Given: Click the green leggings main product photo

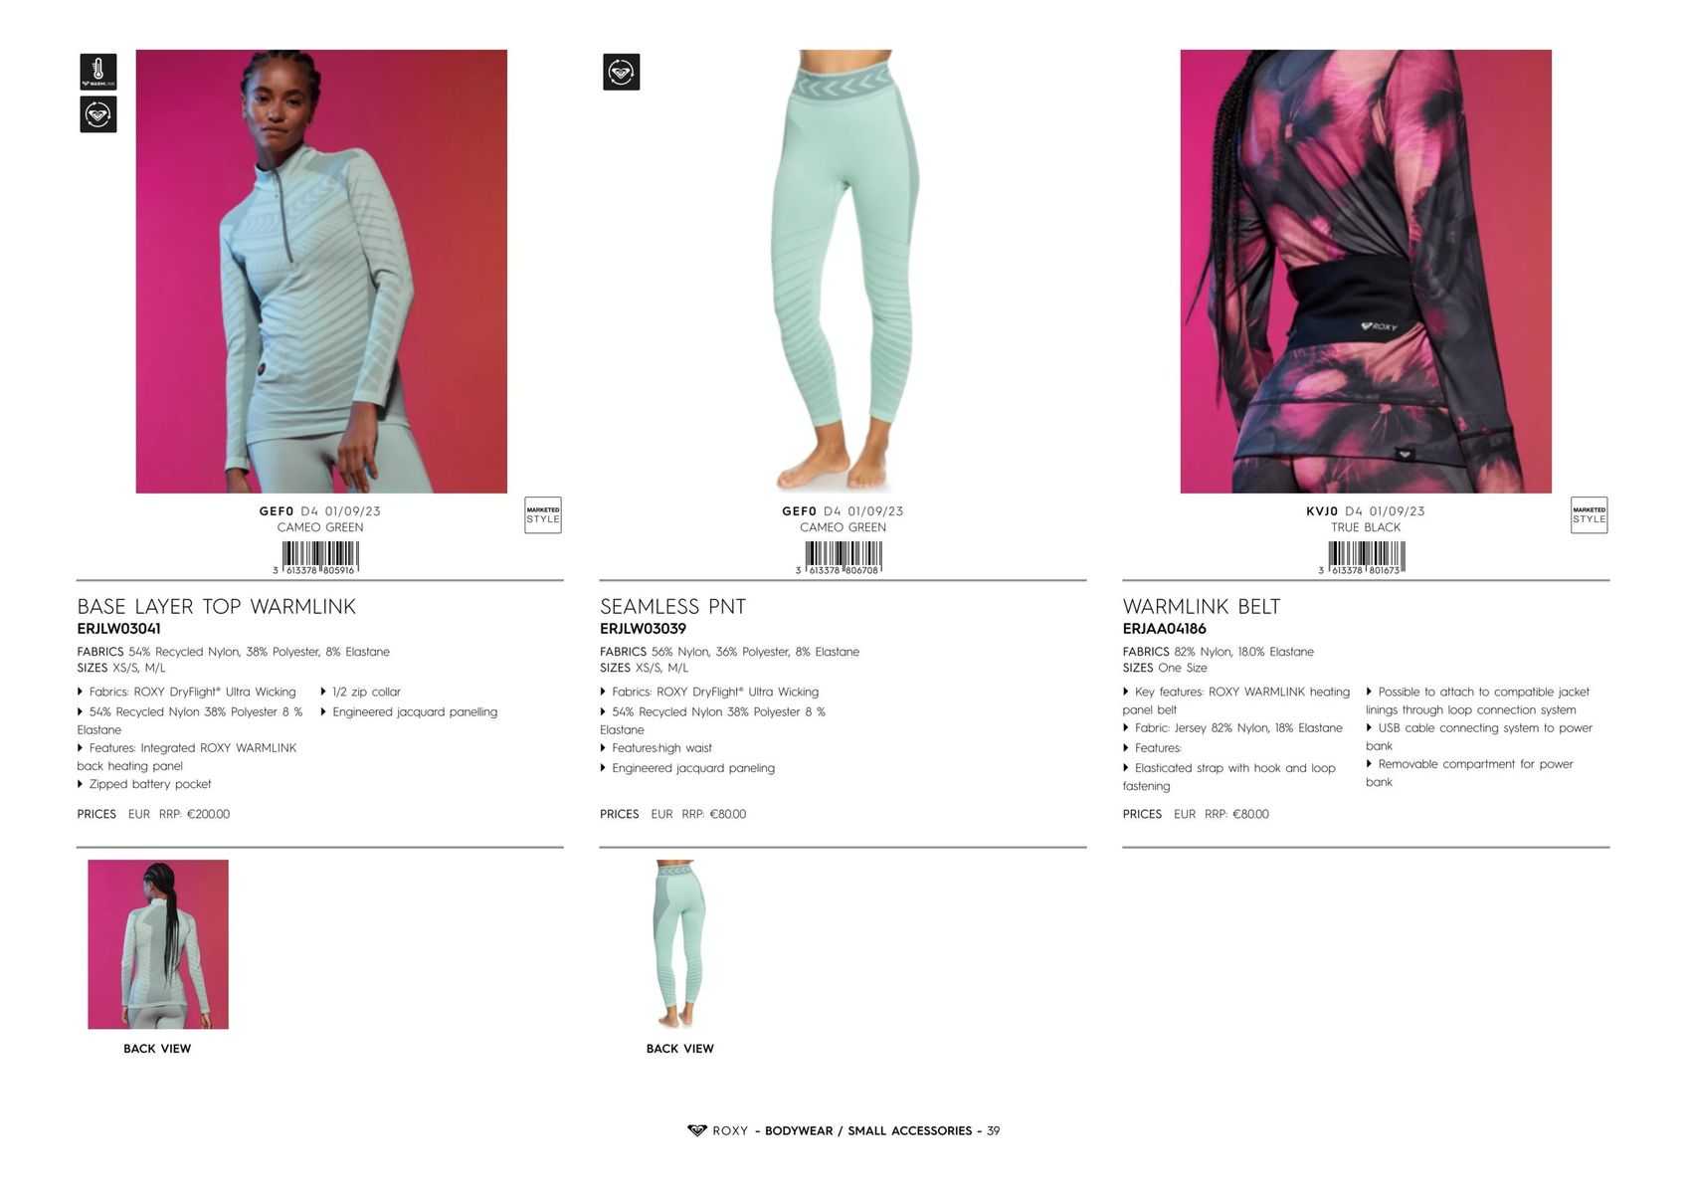Looking at the screenshot, I should click(x=844, y=271).
